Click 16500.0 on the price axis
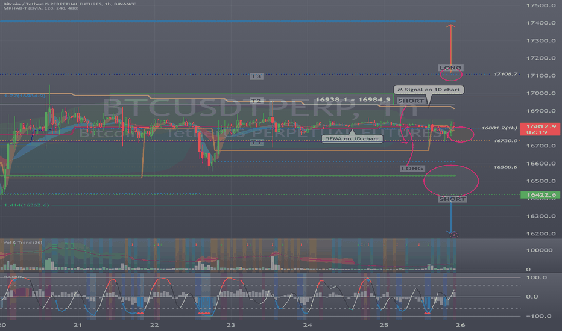 (541, 181)
